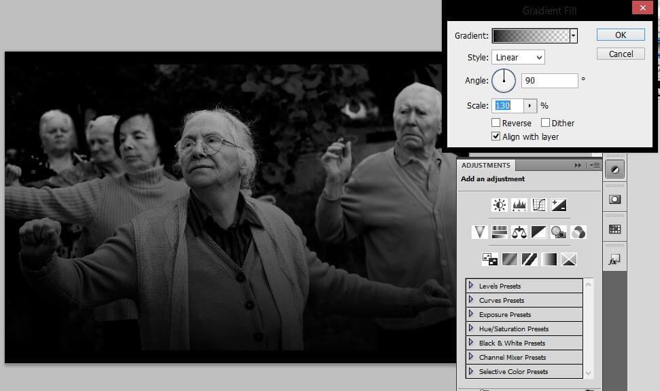
Task: Add a Curves adjustment
Action: [539, 205]
